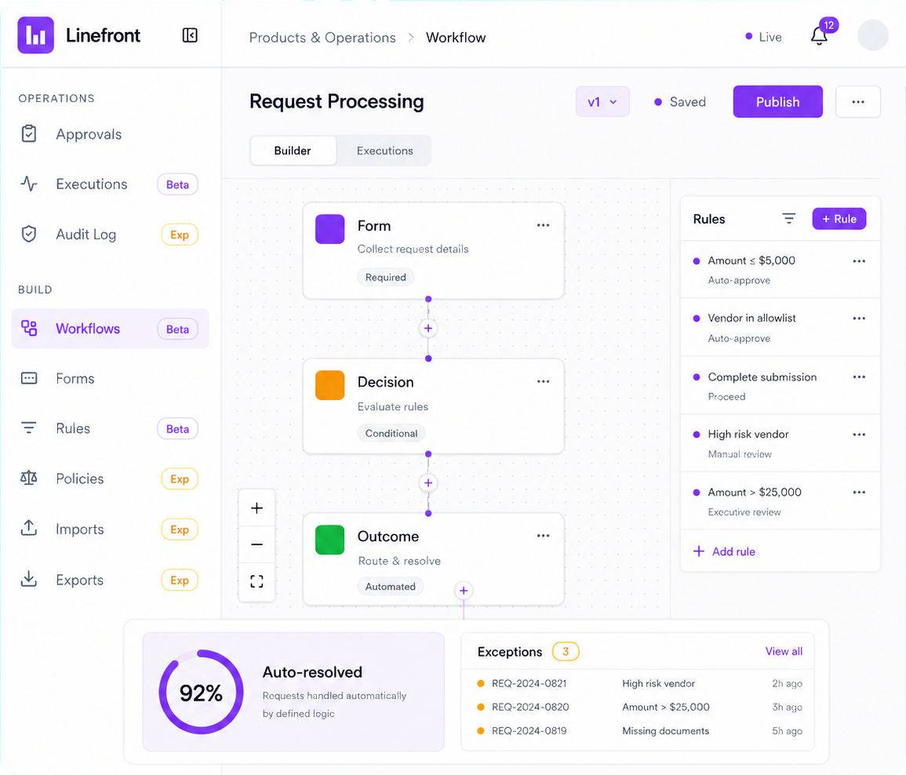The height and width of the screenshot is (775, 906).
Task: Open the Audit Log shield item
Action: click(x=110, y=234)
